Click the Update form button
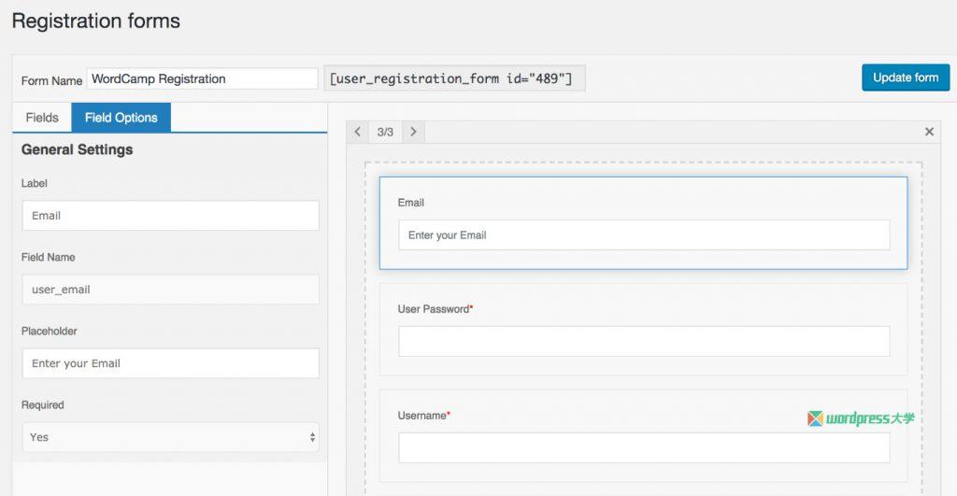 click(x=905, y=78)
